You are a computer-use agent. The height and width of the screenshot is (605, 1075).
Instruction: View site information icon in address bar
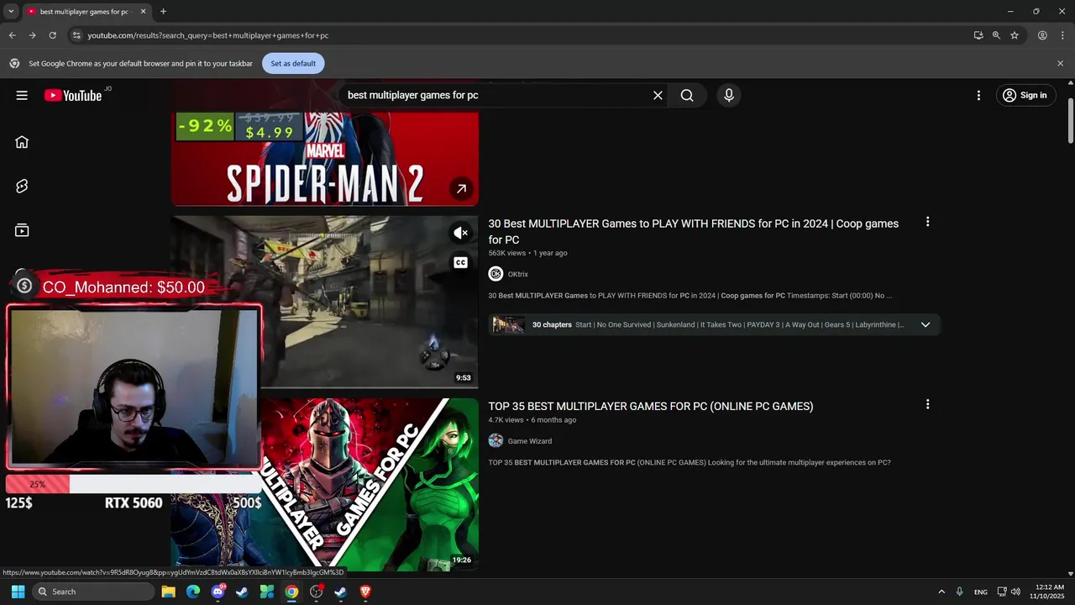click(76, 35)
